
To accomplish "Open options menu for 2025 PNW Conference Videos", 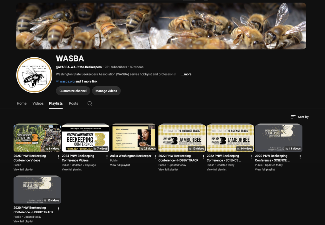I will coord(59,157).
